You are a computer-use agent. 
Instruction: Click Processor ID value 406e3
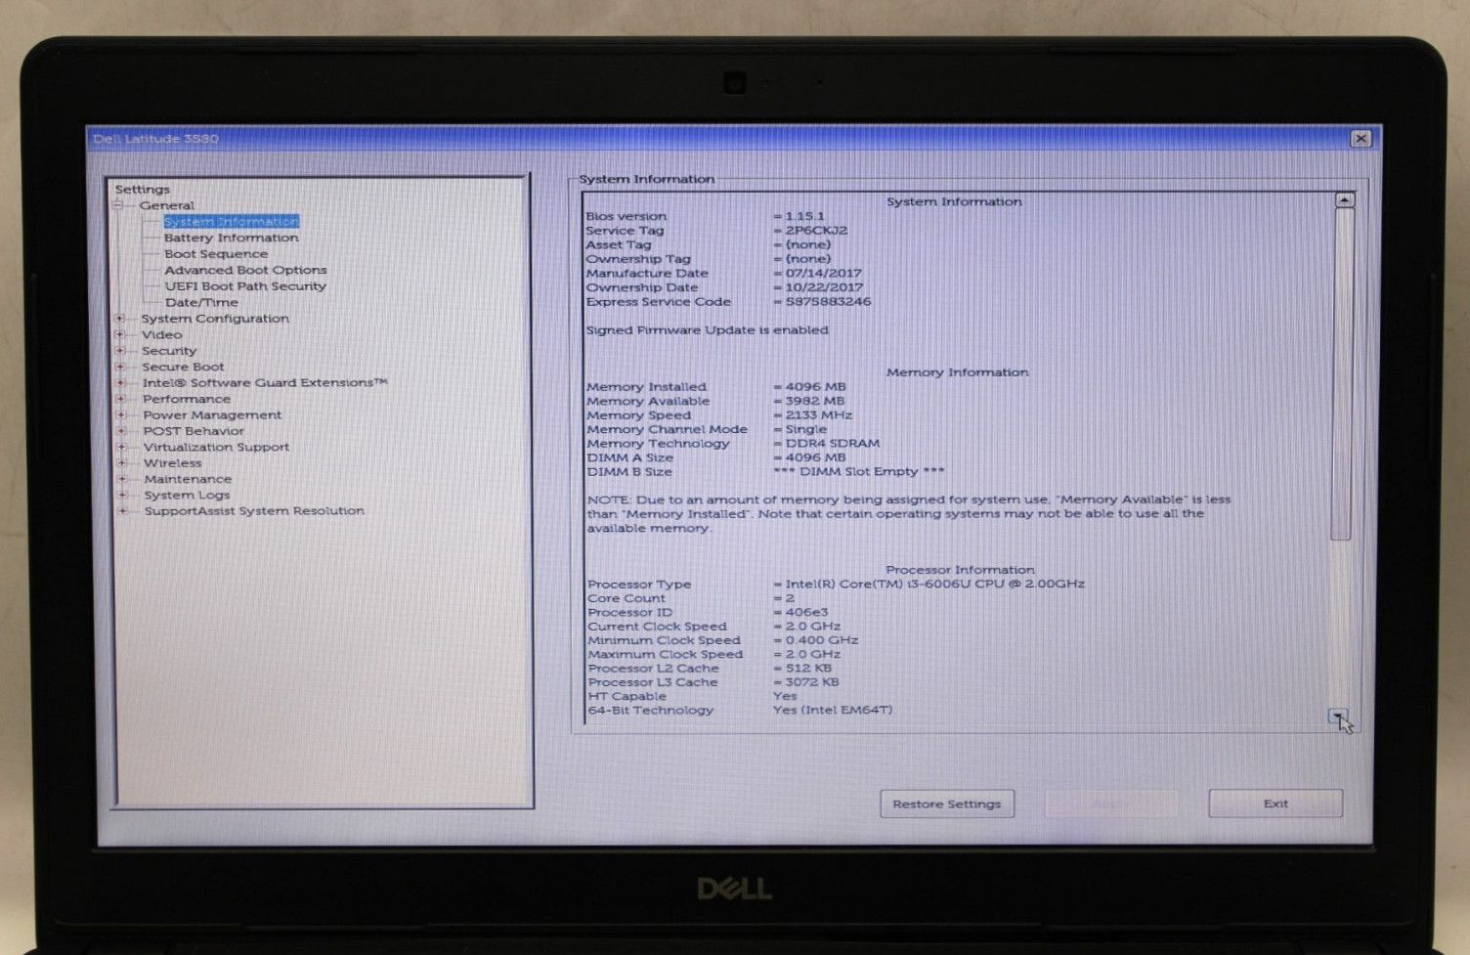tap(806, 613)
